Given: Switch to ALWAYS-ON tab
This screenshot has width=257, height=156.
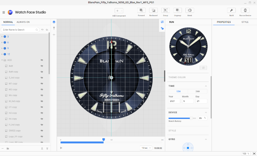Looking at the screenshot, I should click(x=23, y=22).
